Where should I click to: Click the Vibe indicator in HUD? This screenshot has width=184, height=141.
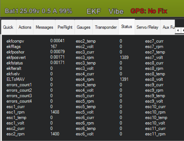116,11
